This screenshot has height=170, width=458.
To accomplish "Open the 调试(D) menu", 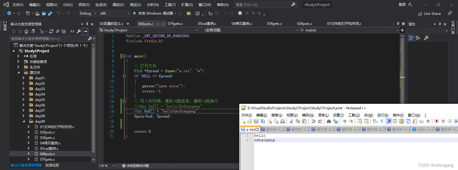I will click(x=118, y=5).
